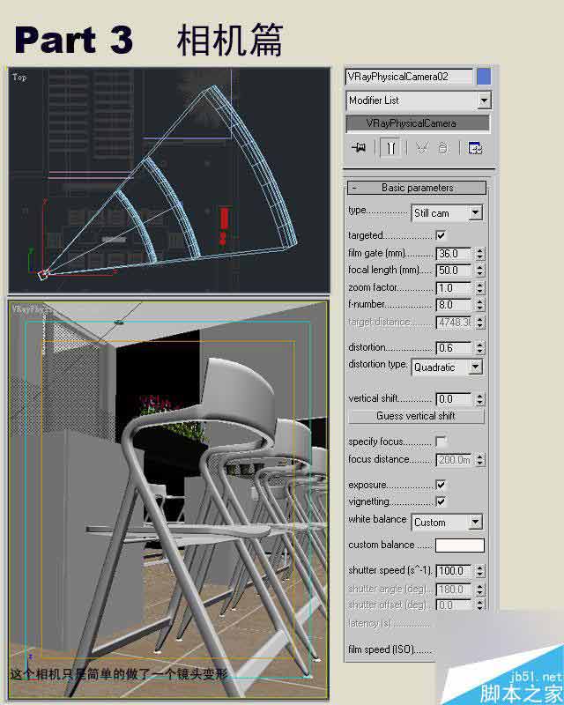The height and width of the screenshot is (705, 564).
Task: Collapse the Basic parameters rollout
Action: [417, 188]
